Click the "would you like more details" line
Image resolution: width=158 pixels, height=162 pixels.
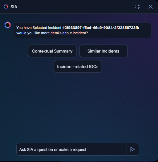point(52,33)
